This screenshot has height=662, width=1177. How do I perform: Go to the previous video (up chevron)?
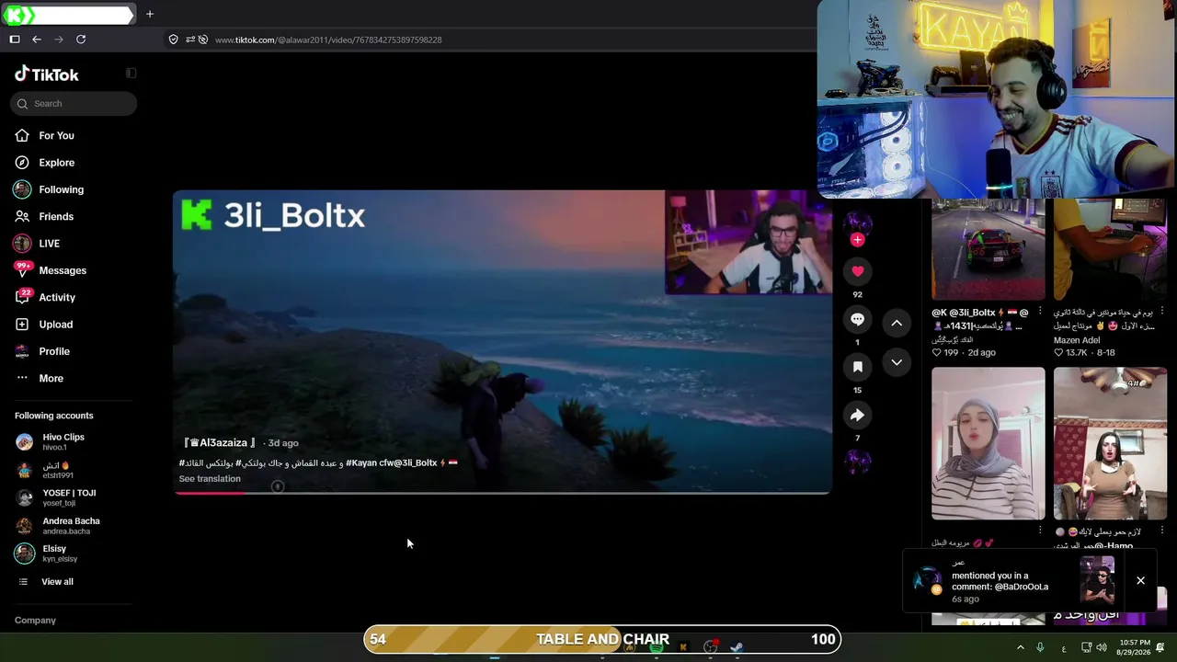[x=897, y=323]
